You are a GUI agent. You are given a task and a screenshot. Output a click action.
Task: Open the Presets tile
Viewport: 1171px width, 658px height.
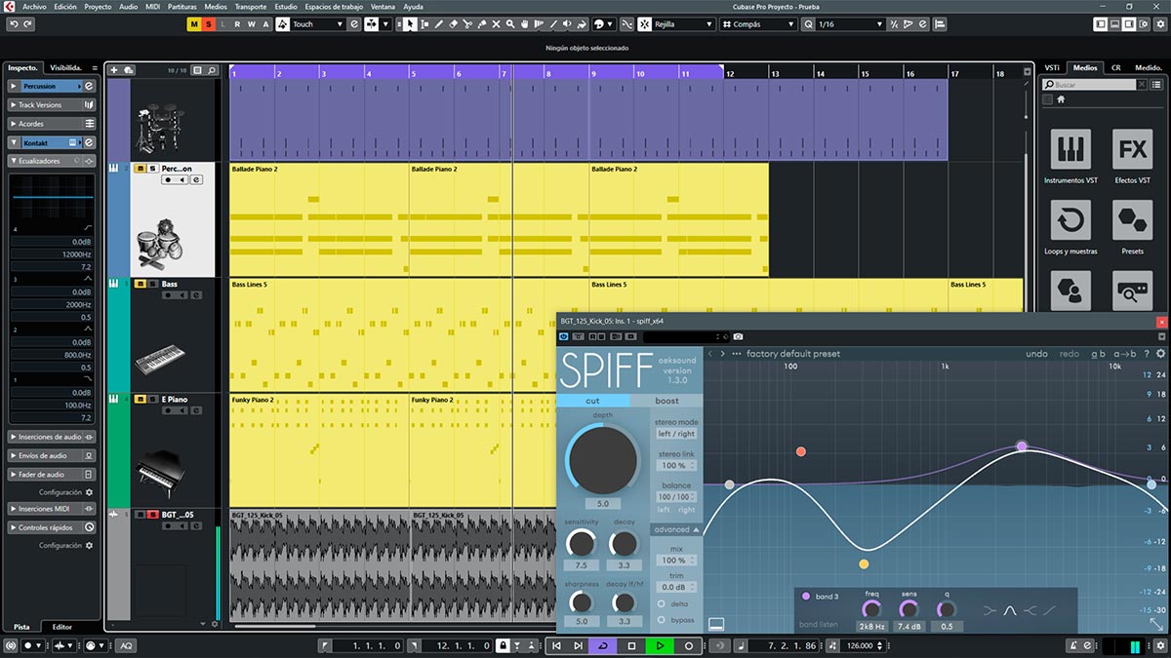pyautogui.click(x=1132, y=220)
